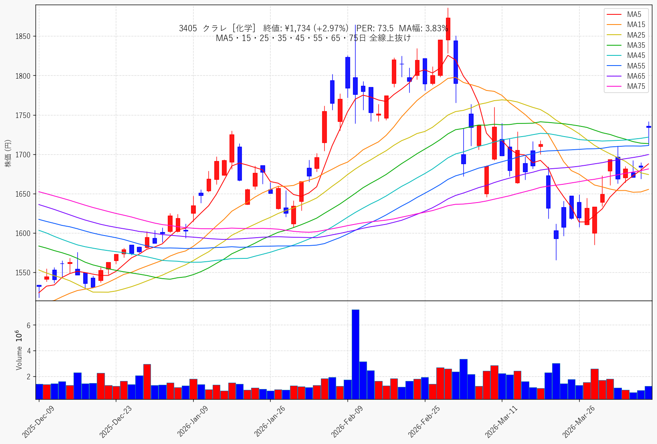Click the 1800 price tick label
The image size is (657, 444).
pyautogui.click(x=22, y=76)
